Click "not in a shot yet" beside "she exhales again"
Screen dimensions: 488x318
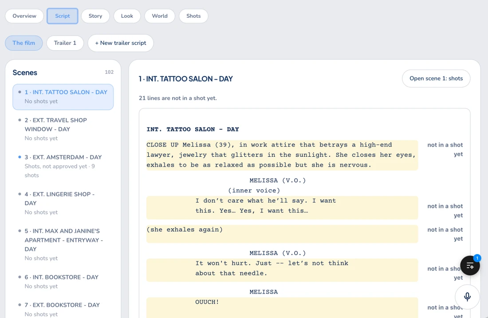tap(445, 234)
